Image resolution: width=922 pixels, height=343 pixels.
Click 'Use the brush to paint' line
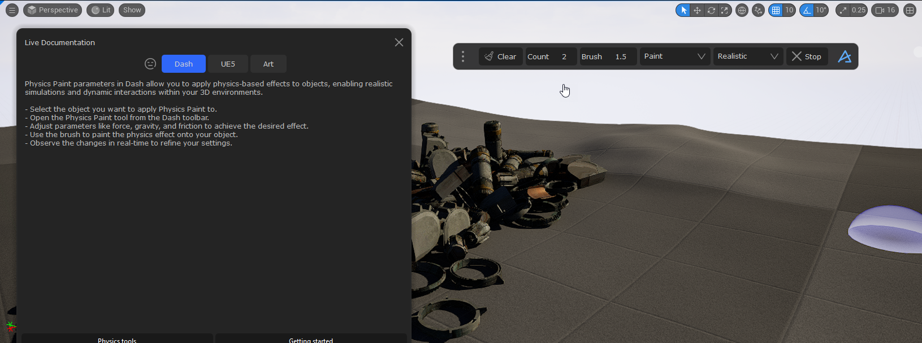[x=131, y=135]
